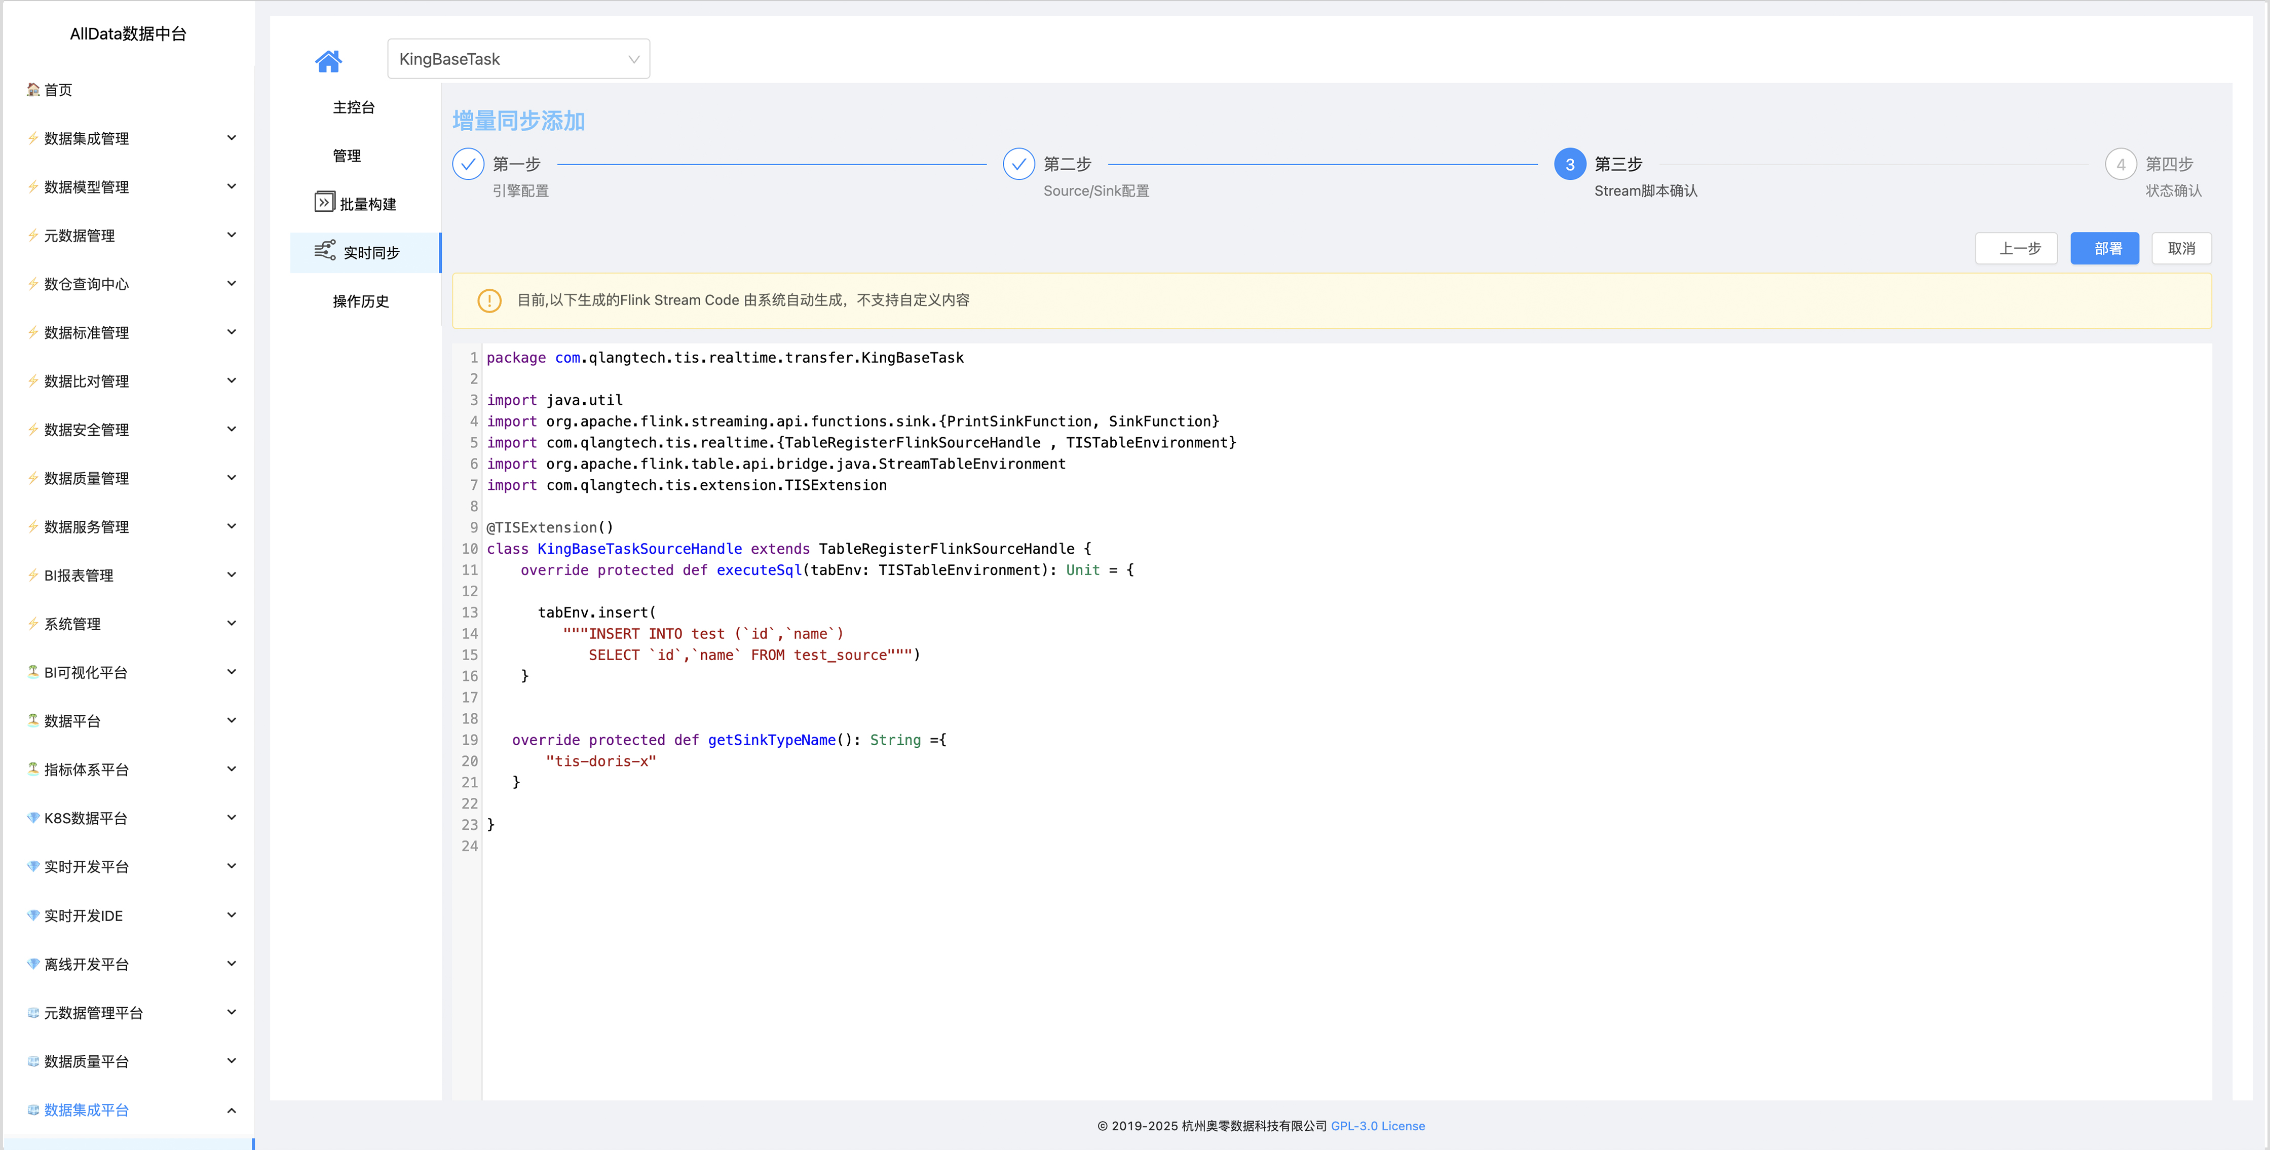Screen dimensions: 2270x1150
Task: Click the 部署 deploy button
Action: pyautogui.click(x=2104, y=249)
